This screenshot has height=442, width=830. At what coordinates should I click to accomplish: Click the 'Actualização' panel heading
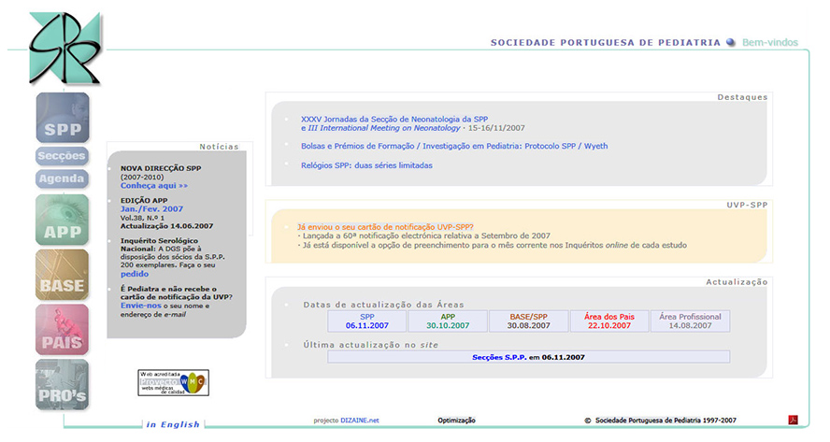coord(737,282)
